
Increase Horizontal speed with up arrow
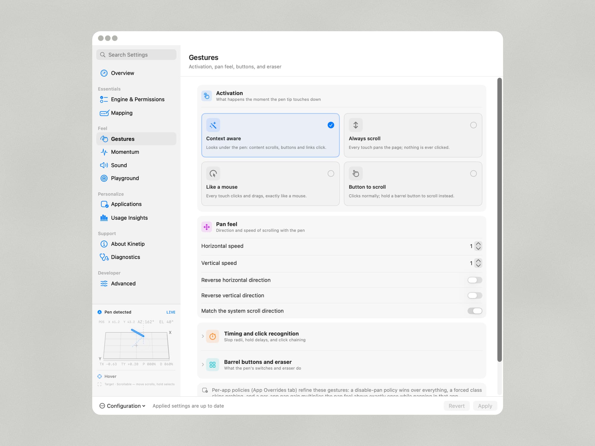(478, 244)
